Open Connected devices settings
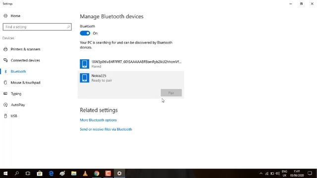Image resolution: width=317 pixels, height=178 pixels. point(25,60)
